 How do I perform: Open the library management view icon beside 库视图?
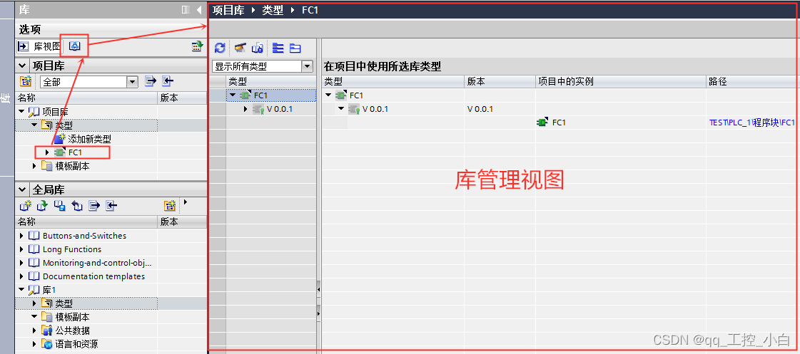pos(75,47)
